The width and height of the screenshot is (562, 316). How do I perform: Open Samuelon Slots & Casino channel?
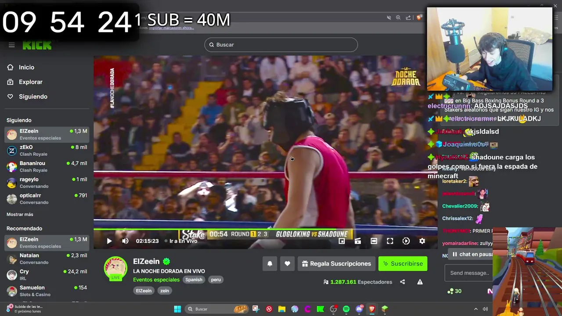[x=47, y=291]
